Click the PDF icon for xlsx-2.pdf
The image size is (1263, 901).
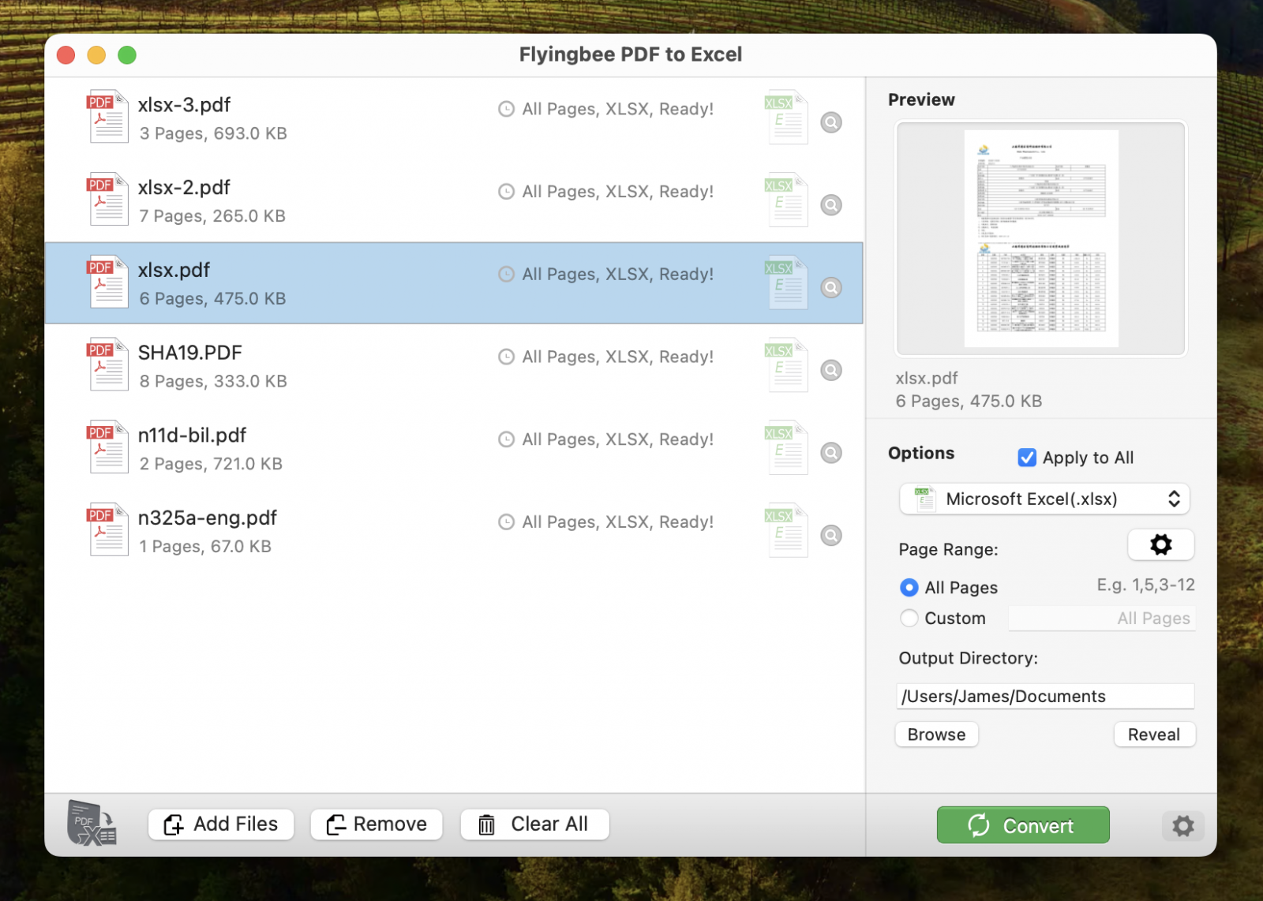(107, 200)
